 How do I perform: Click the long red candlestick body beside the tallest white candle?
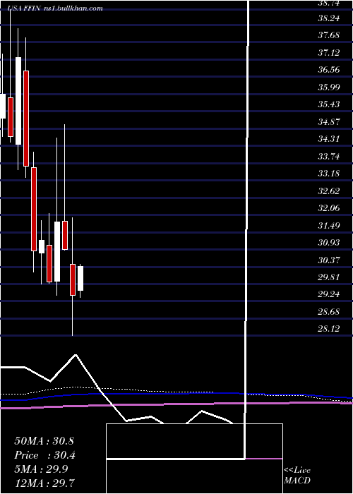pos(26,119)
